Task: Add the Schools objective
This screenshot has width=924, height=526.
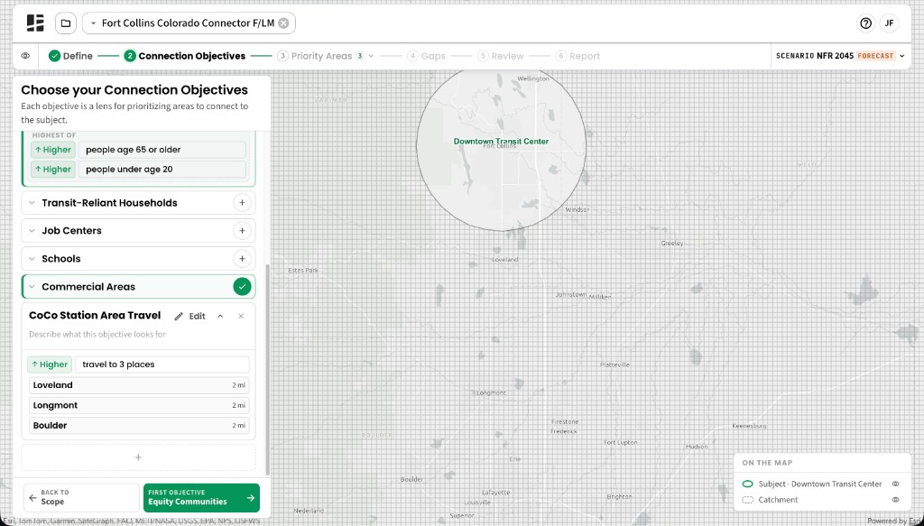Action: click(x=242, y=259)
